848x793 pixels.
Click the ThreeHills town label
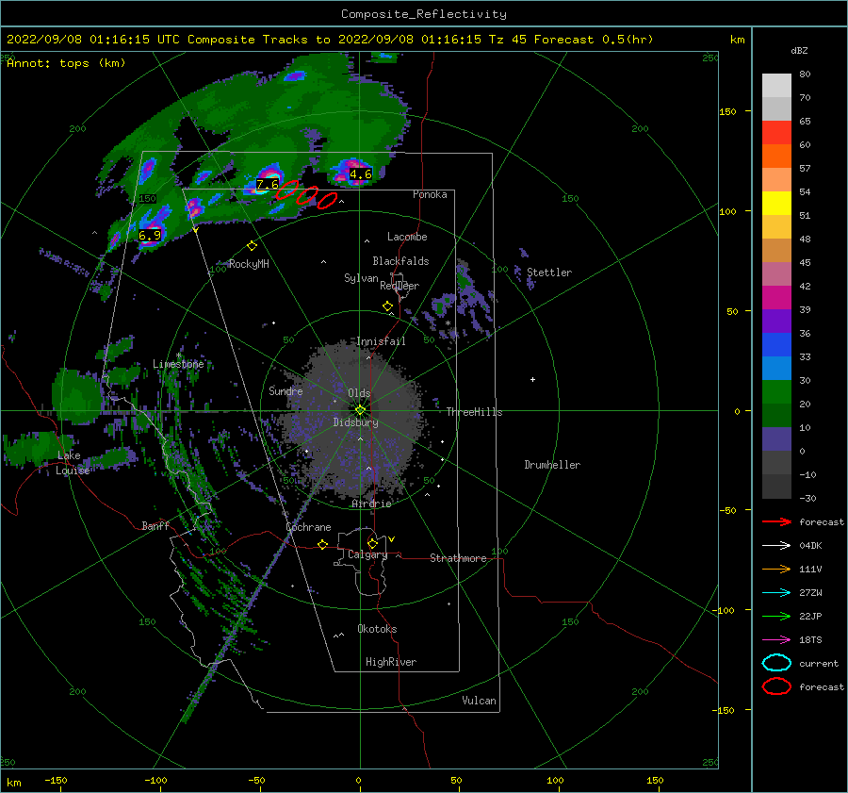(x=474, y=412)
